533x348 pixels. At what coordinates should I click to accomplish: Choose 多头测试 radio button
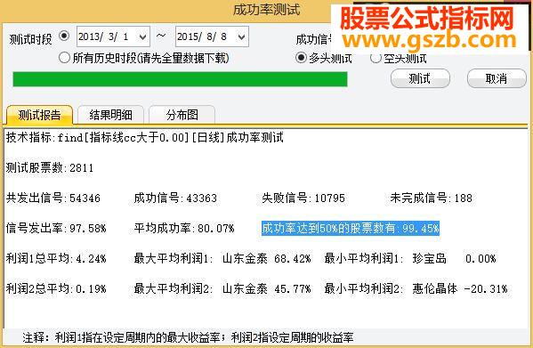[301, 58]
